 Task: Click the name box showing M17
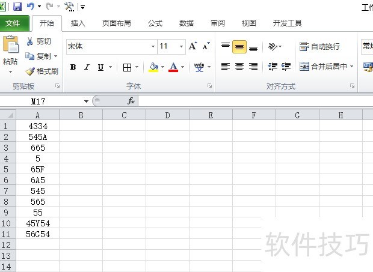[38, 101]
